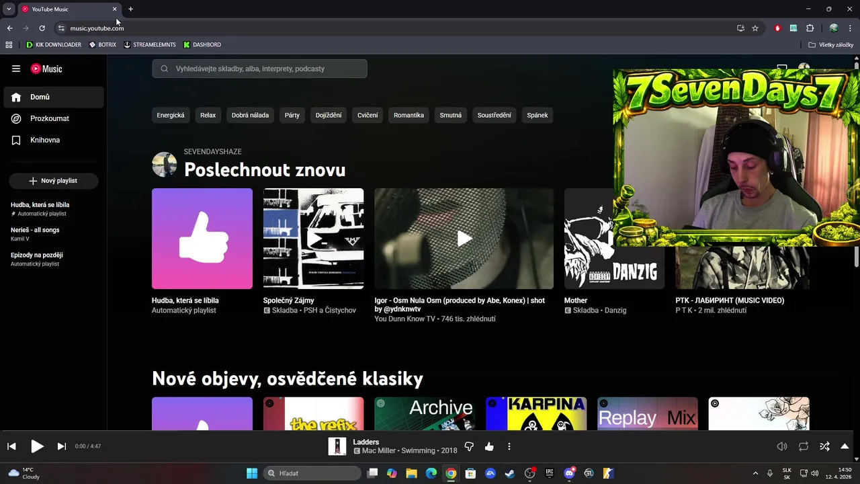Expand the Všetky záložky bookmarks folder
The width and height of the screenshot is (860, 484).
point(830,44)
